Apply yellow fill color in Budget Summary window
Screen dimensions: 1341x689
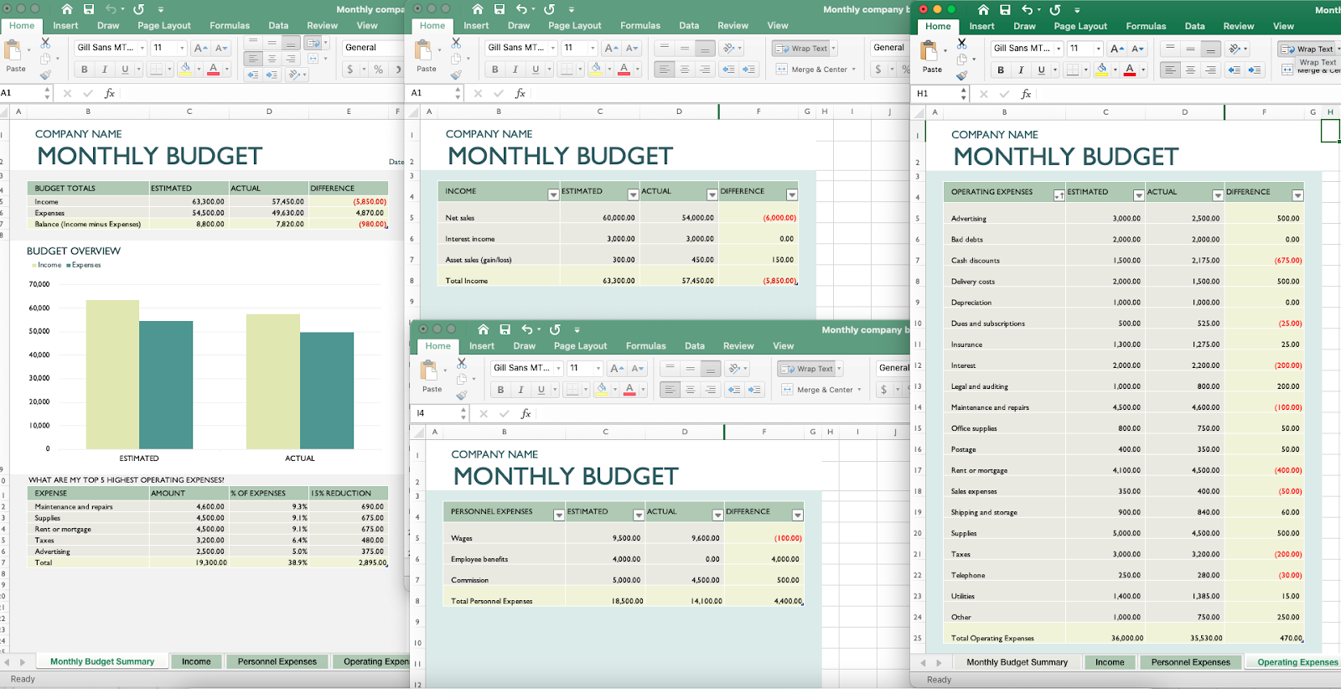click(185, 69)
